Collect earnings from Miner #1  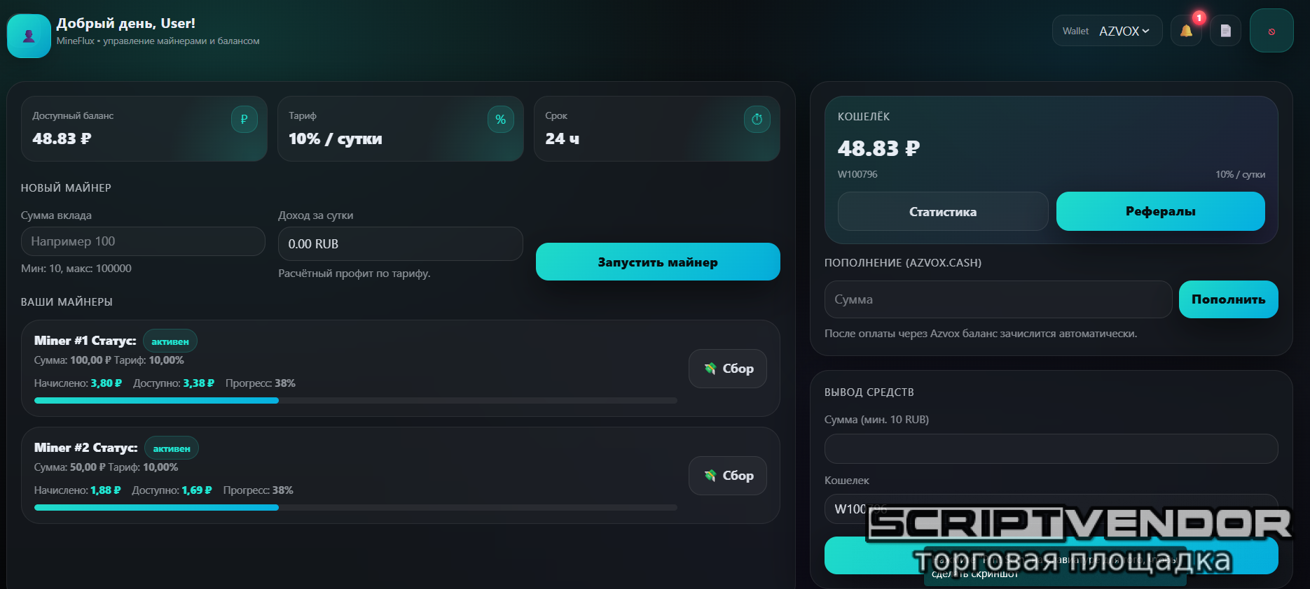(727, 369)
